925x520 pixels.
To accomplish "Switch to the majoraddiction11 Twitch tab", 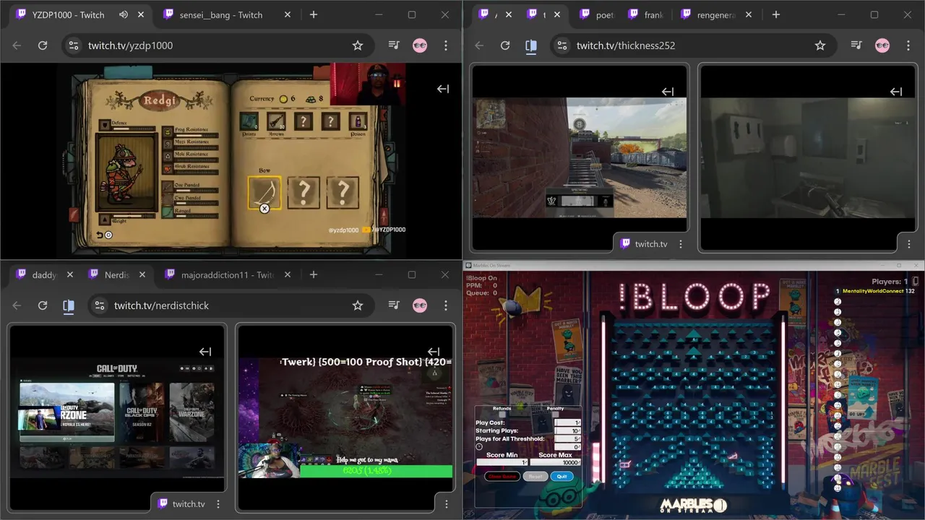I will click(228, 274).
